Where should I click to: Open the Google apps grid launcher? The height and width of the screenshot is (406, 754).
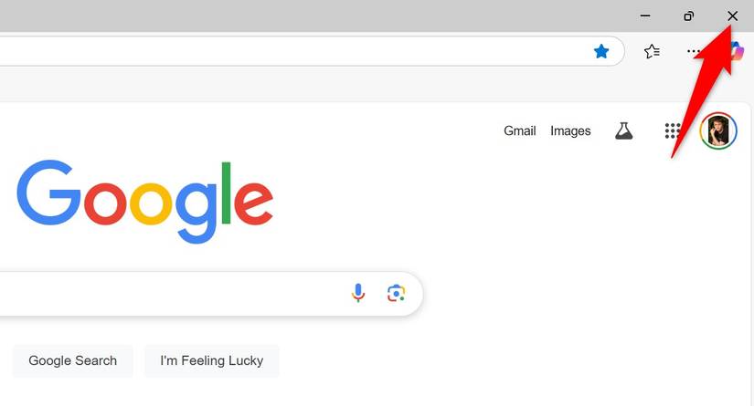point(673,130)
